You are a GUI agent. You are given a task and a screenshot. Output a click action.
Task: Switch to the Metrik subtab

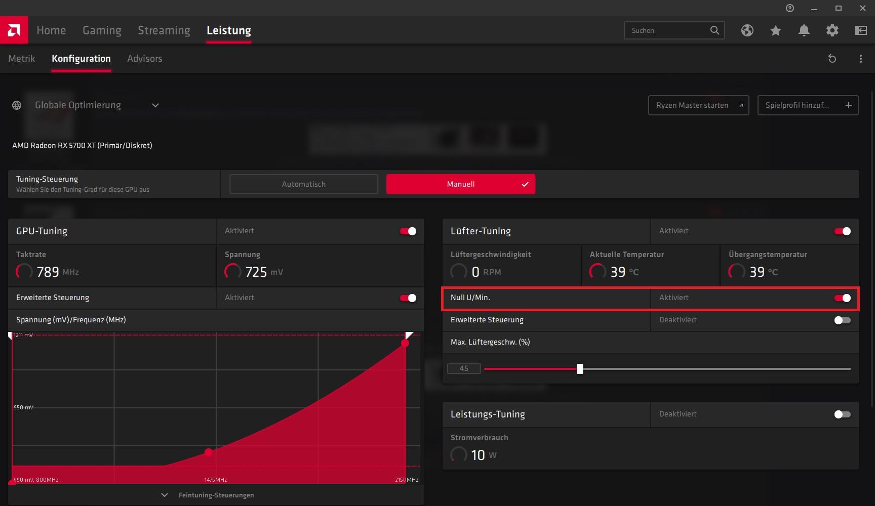22,59
